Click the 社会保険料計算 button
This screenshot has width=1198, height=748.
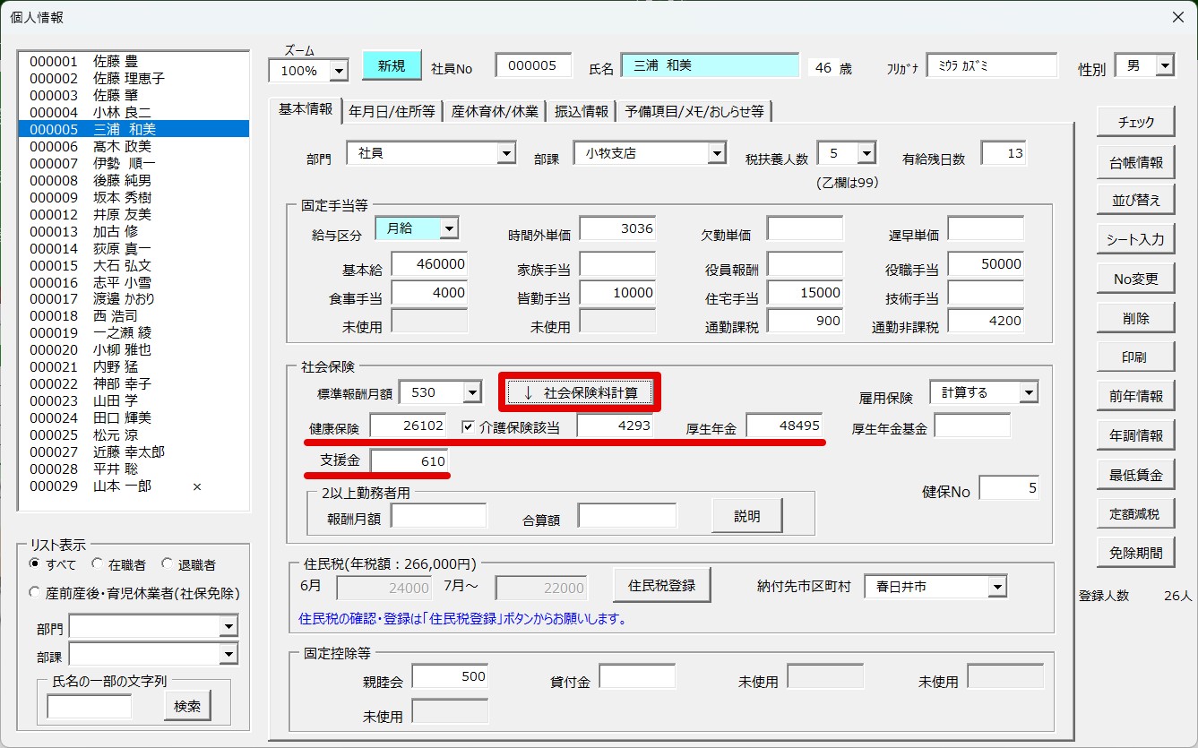(x=580, y=392)
